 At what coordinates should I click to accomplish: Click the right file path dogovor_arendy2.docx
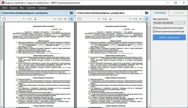click(x=101, y=13)
